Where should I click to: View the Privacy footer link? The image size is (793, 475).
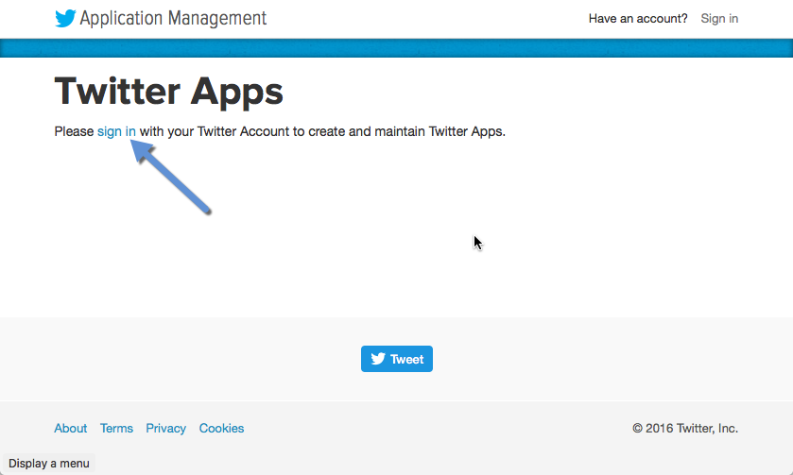[165, 428]
